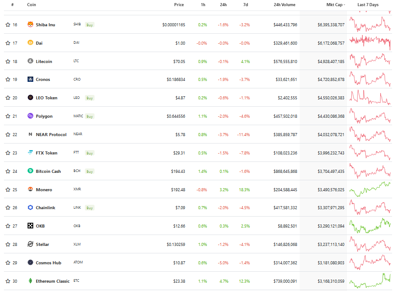Screen dimensions: 396x291
Task: Click Litecoin market cap $4,928,407,185
Action: point(331,61)
